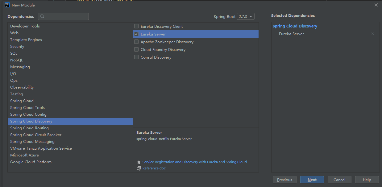Select the Web category
The width and height of the screenshot is (382, 187).
pos(70,33)
